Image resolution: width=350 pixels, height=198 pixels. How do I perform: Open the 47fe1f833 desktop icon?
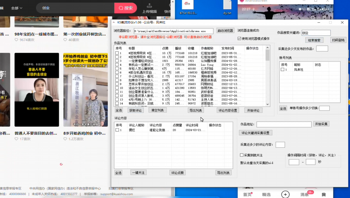point(188,5)
